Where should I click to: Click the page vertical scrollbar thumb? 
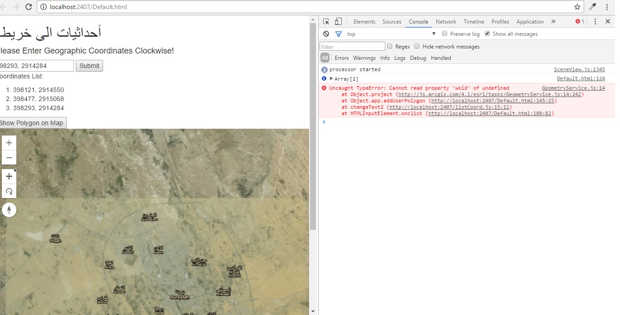pyautogui.click(x=313, y=126)
